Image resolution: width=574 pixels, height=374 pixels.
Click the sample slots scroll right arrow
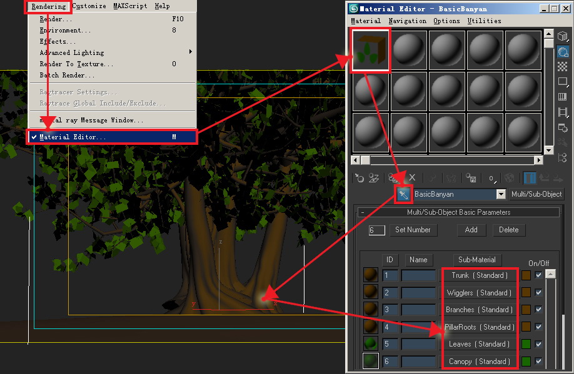click(538, 160)
